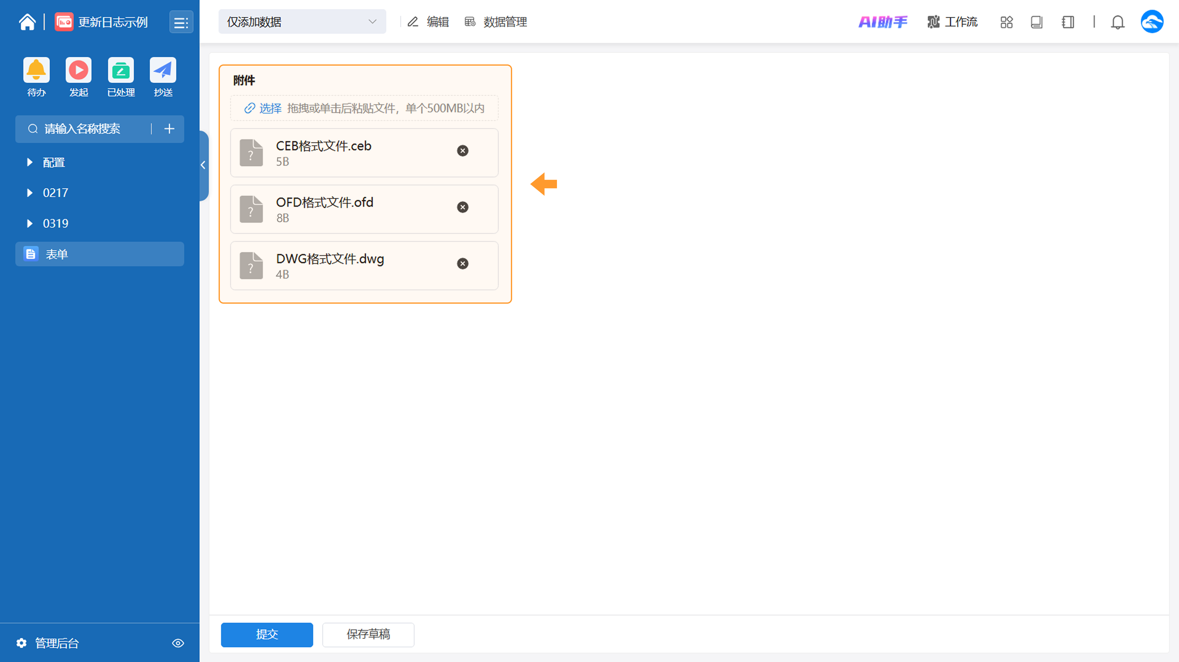Click the 配置 folder label
Image resolution: width=1179 pixels, height=662 pixels.
[x=54, y=162]
